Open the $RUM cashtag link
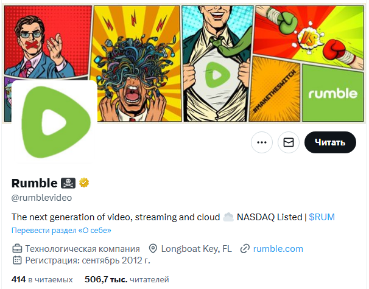369x289 pixels. pyautogui.click(x=322, y=217)
